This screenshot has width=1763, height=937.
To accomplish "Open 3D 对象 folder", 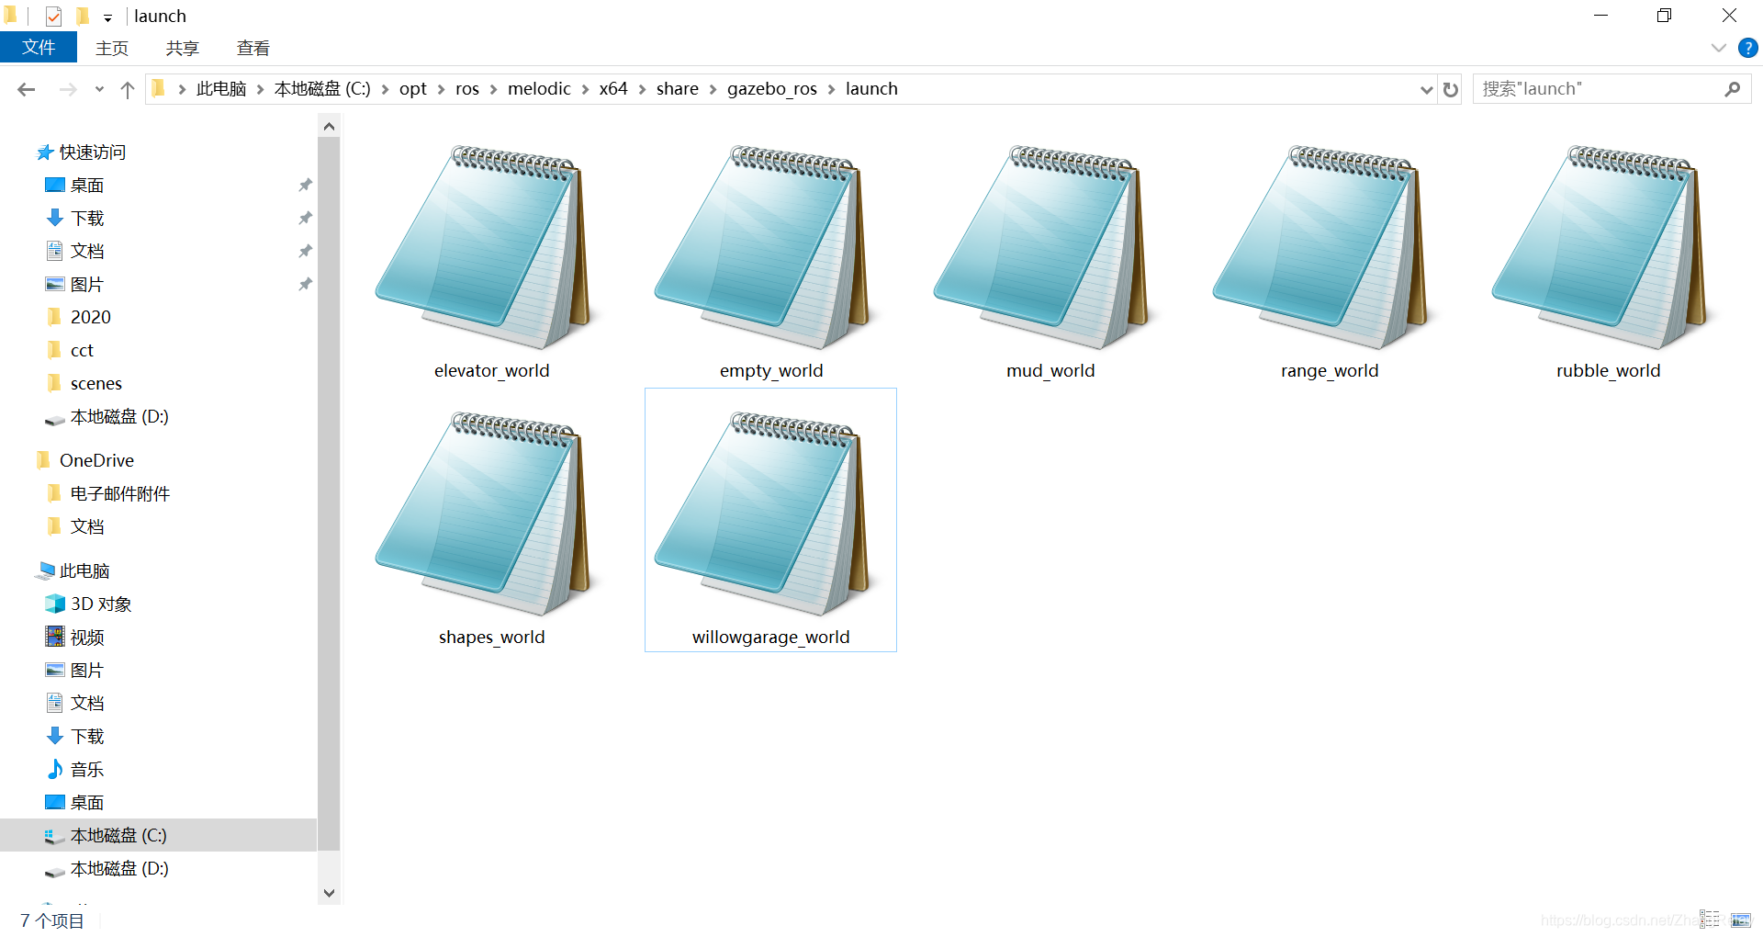I will pyautogui.click(x=101, y=604).
